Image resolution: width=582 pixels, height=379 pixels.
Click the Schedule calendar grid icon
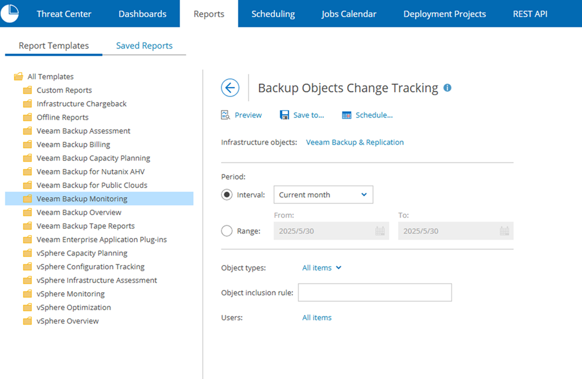pos(347,115)
